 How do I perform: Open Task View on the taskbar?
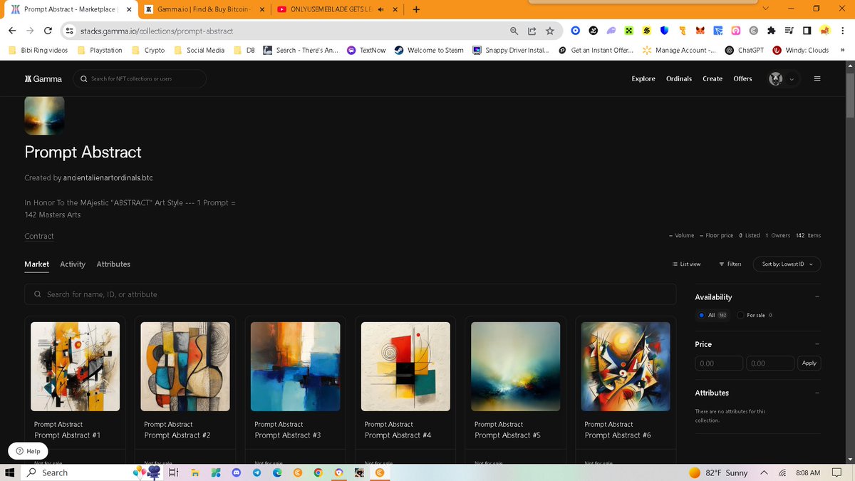173,472
